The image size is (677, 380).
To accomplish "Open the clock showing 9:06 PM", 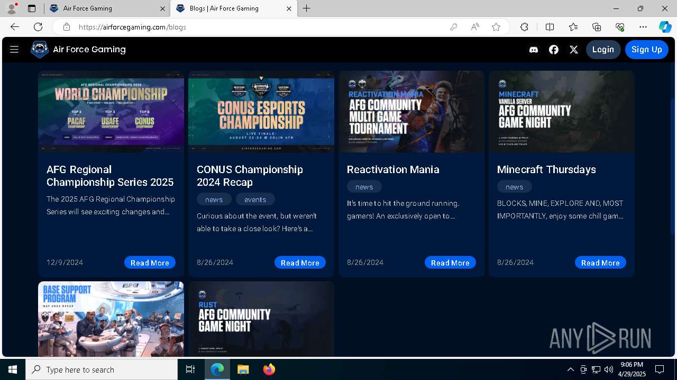I will pyautogui.click(x=632, y=369).
